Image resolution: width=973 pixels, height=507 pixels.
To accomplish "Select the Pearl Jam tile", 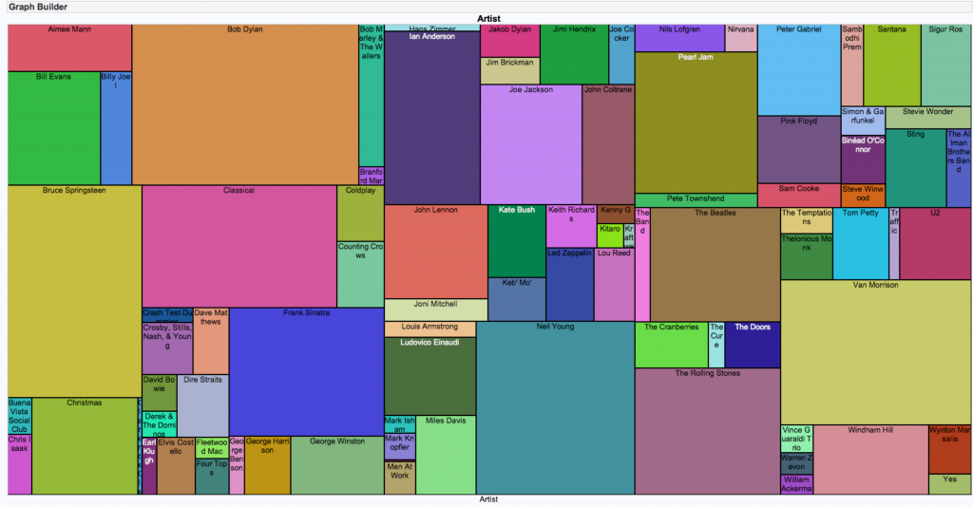I will [696, 122].
